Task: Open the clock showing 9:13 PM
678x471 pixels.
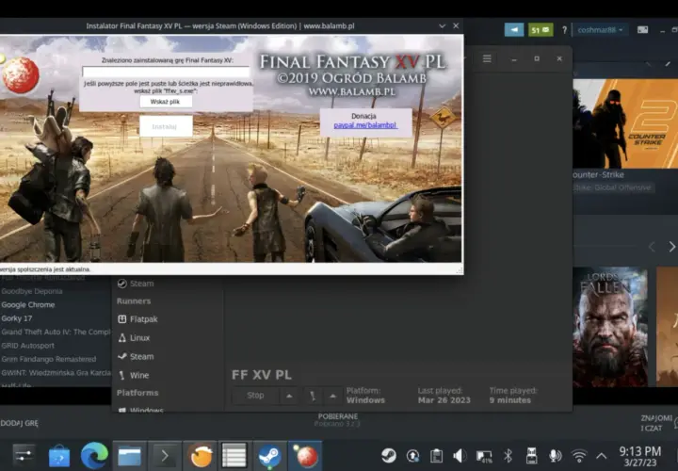Action: 640,456
